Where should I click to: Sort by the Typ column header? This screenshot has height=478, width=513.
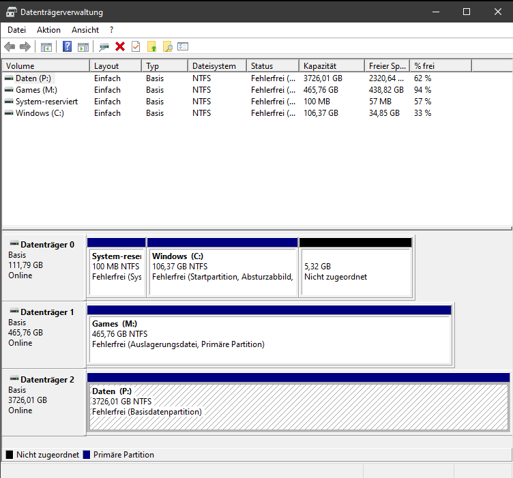165,66
